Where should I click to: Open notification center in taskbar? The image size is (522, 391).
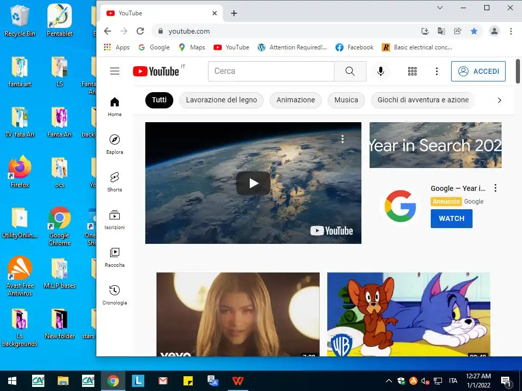[506, 381]
